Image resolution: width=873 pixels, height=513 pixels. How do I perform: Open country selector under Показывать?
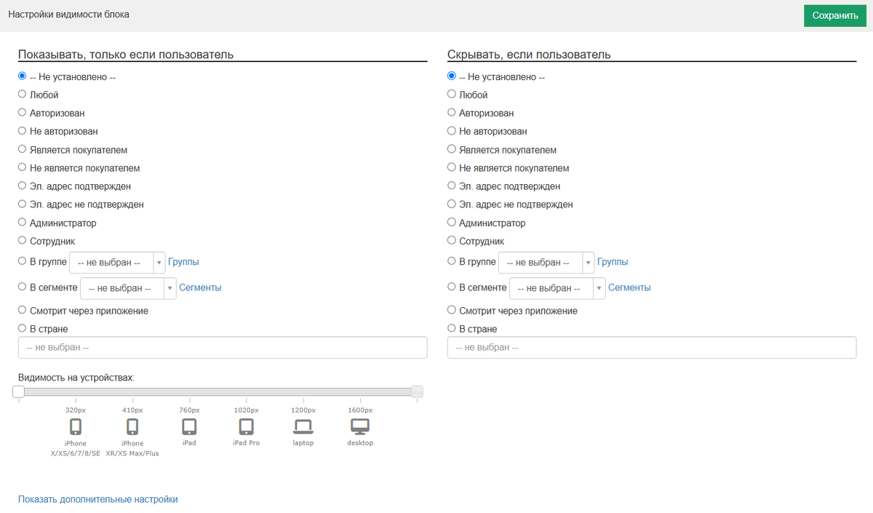pyautogui.click(x=223, y=348)
